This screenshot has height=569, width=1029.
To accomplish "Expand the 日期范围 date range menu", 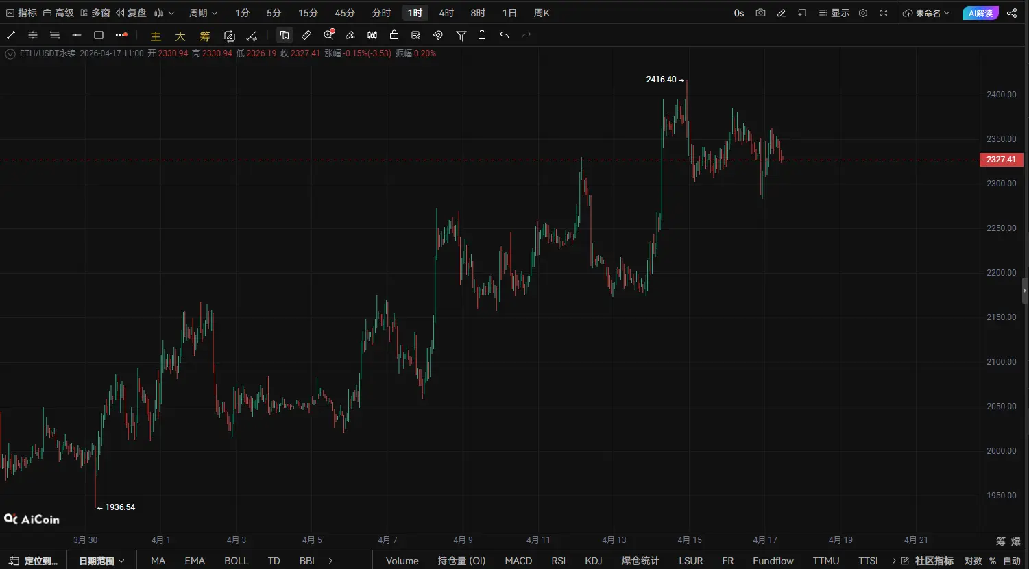I will [x=102, y=561].
